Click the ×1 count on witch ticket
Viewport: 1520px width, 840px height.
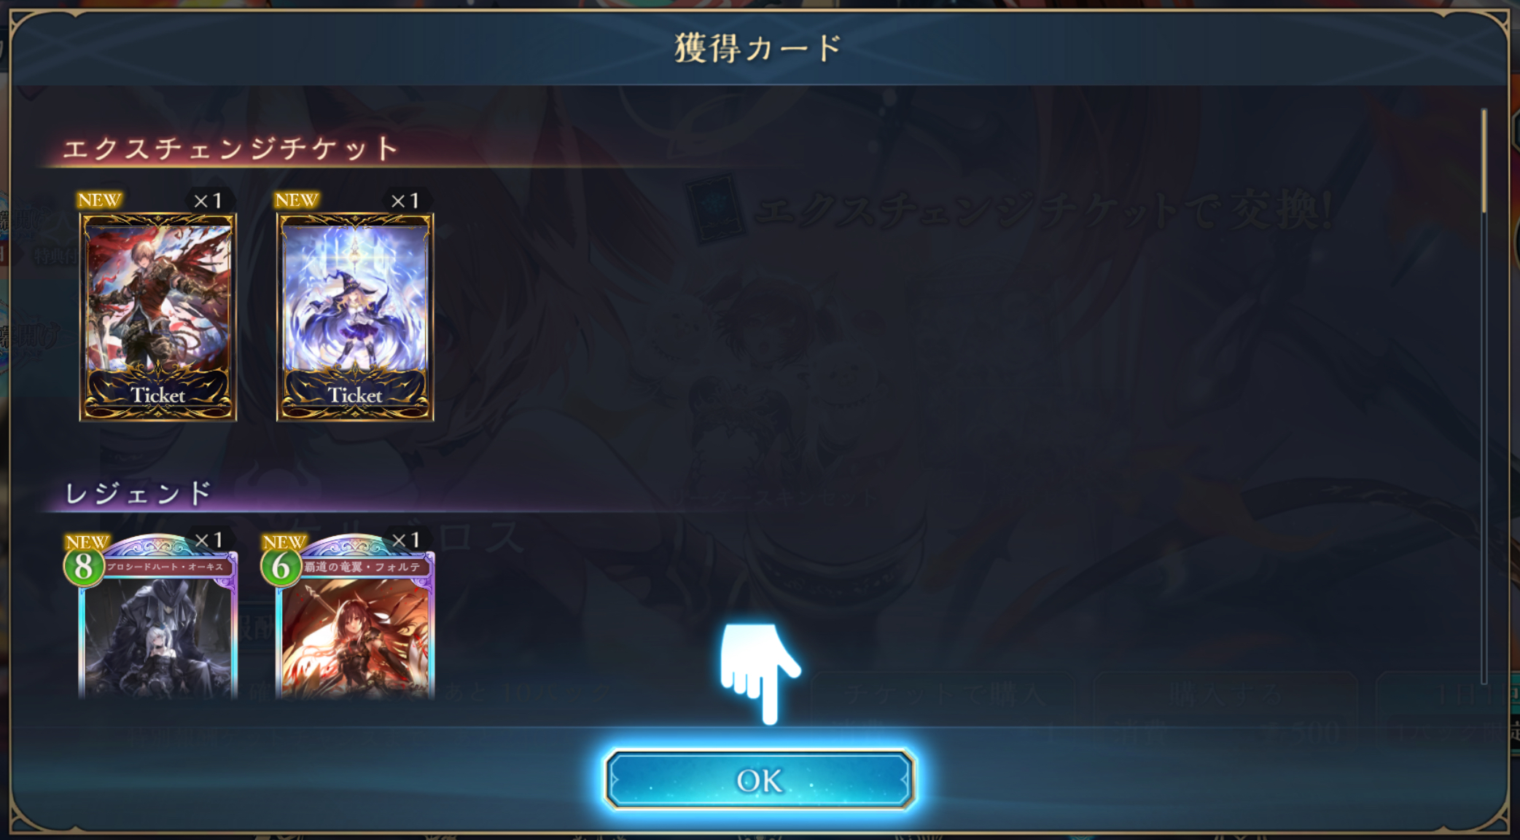[x=405, y=200]
